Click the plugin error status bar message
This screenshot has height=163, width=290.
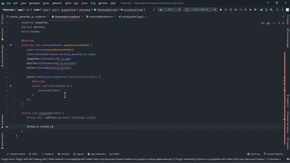(x=141, y=159)
